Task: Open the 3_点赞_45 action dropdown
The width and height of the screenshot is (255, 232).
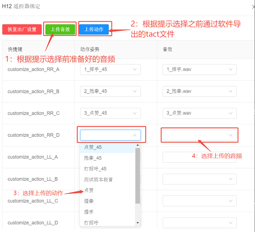Action: 110,113
